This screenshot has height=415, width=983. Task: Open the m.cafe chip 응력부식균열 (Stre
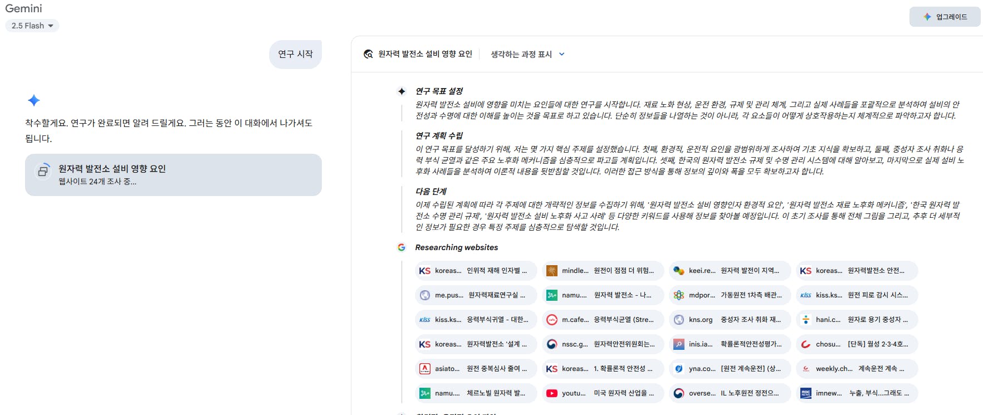tap(603, 320)
